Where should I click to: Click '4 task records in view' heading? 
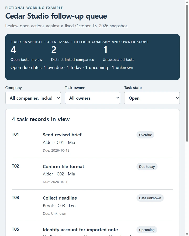[x=41, y=119]
